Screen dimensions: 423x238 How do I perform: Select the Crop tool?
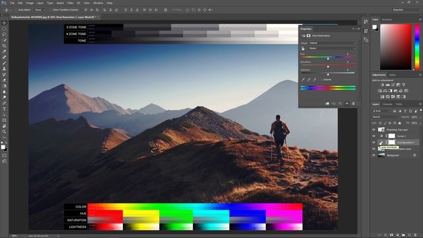click(x=4, y=46)
